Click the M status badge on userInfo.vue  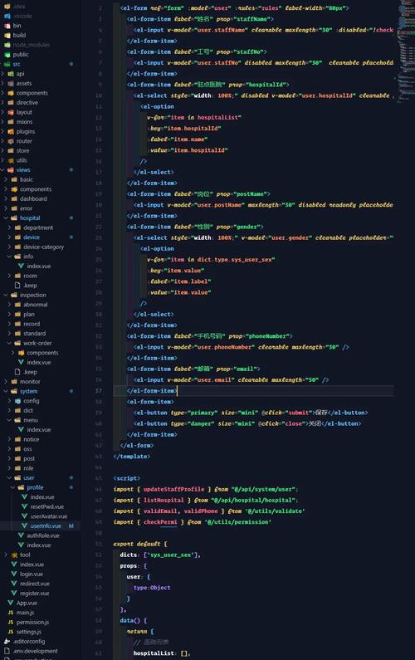[x=71, y=526]
